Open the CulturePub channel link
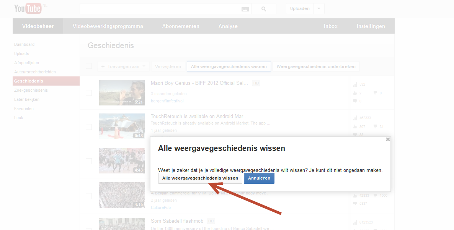 pos(161,207)
